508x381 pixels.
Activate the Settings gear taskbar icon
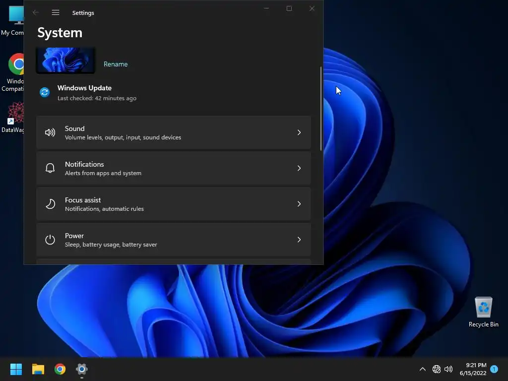point(82,369)
